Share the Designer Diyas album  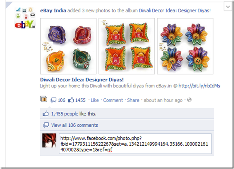133,100
